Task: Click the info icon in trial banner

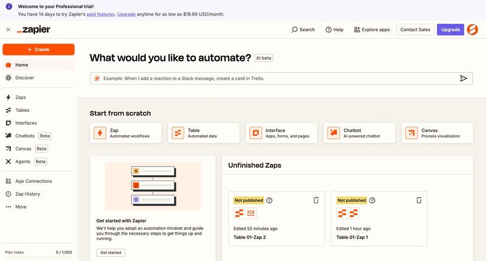Action: tap(9, 6)
